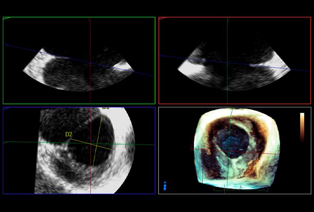Viewport: 314px width, 212px height.
Task: Click the red cut-plane line on 3D volume
Action: click(x=235, y=152)
